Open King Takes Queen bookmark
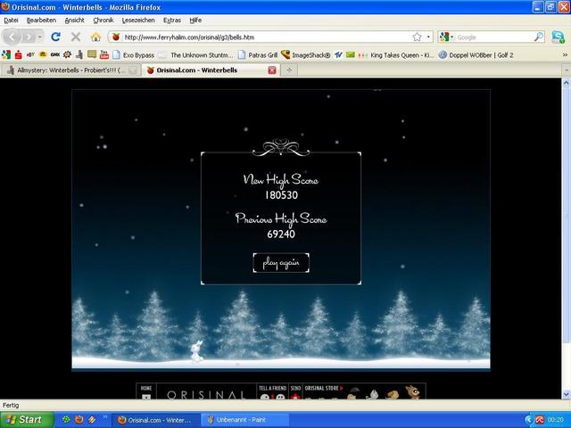 [396, 55]
